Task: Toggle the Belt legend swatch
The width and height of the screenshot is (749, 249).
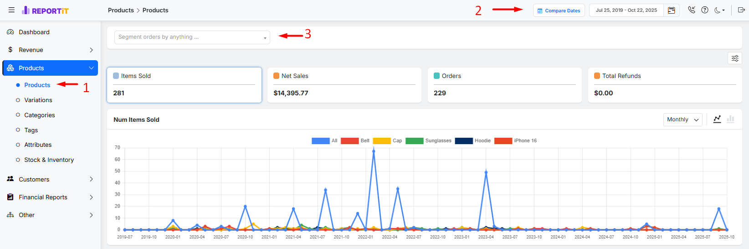Action: [x=349, y=140]
